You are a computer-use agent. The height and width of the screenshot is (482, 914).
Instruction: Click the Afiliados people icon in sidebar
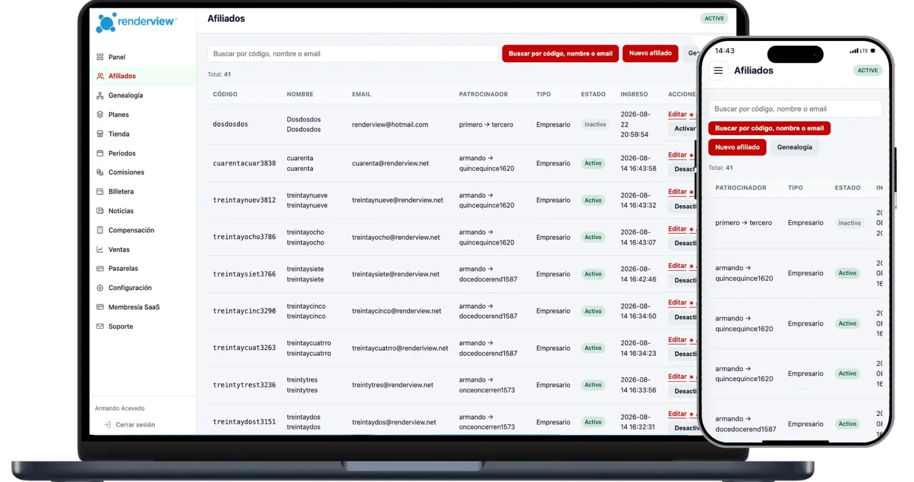click(100, 76)
